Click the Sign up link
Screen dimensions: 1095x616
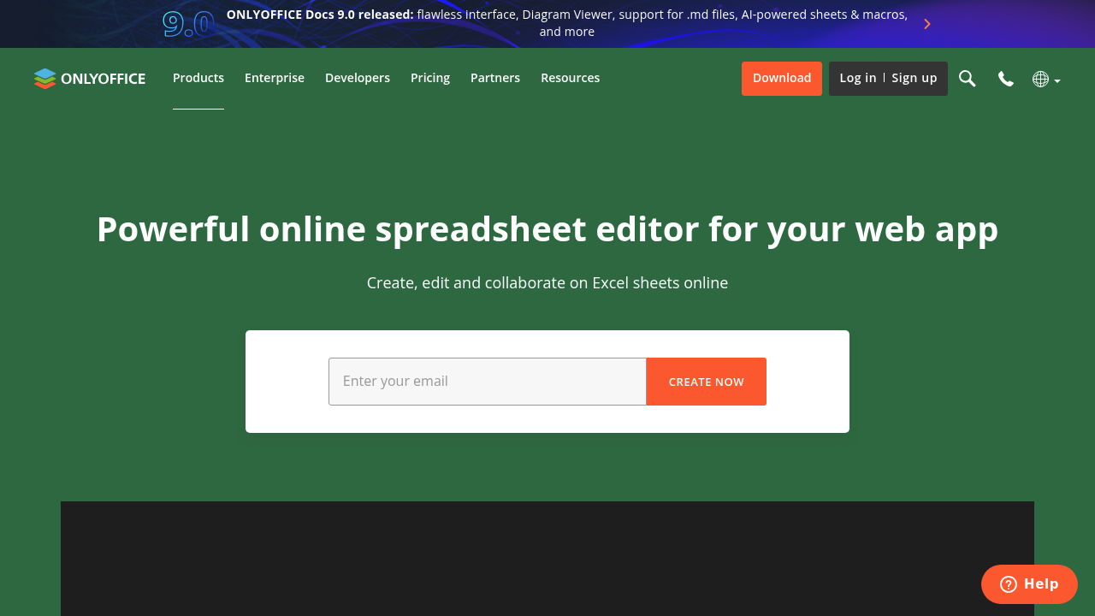[914, 78]
